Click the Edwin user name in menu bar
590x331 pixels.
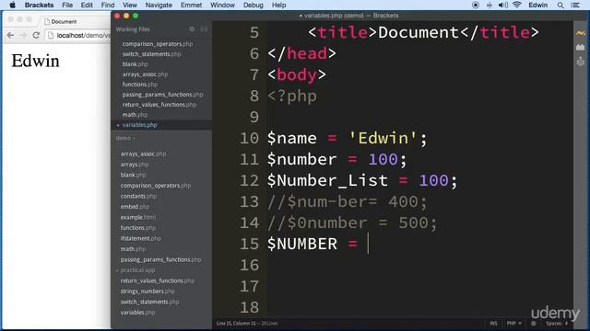click(x=538, y=5)
